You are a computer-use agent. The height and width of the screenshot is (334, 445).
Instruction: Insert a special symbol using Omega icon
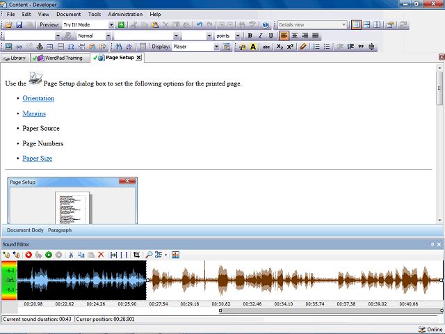click(x=71, y=47)
